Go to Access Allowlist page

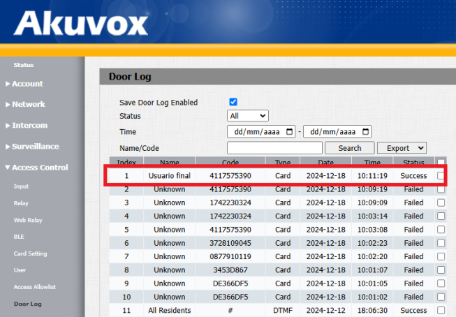[x=35, y=287]
